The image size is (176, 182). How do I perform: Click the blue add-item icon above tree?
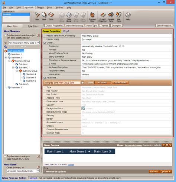pyautogui.click(x=5, y=47)
